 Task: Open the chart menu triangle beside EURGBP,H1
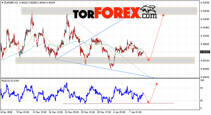tap(2, 3)
